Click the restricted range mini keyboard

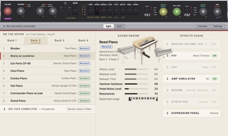click(143, 99)
